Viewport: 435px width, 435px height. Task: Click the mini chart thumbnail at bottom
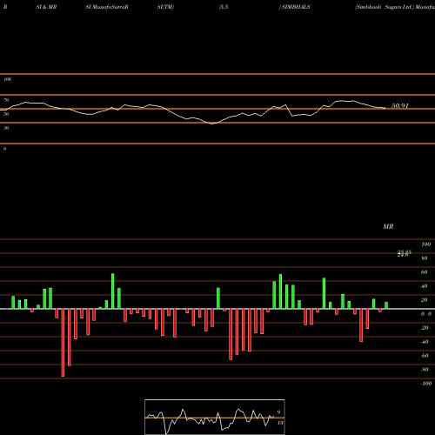(x=215, y=417)
